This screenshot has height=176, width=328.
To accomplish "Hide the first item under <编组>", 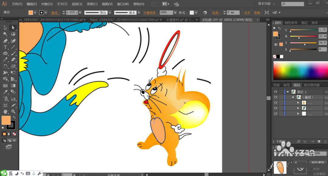I will pos(275,103).
